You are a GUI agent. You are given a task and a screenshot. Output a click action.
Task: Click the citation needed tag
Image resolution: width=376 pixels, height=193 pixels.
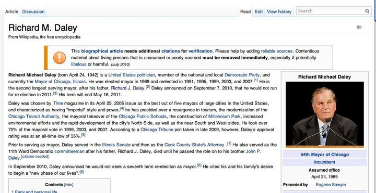tap(35, 157)
